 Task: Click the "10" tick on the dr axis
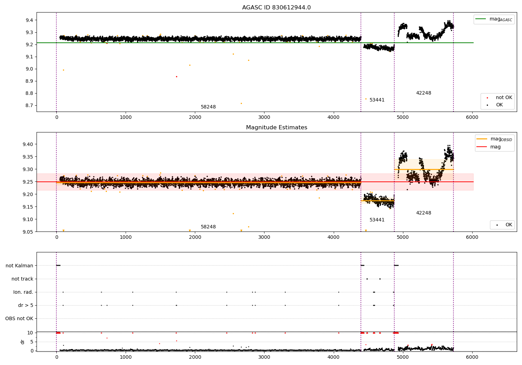tap(30, 333)
